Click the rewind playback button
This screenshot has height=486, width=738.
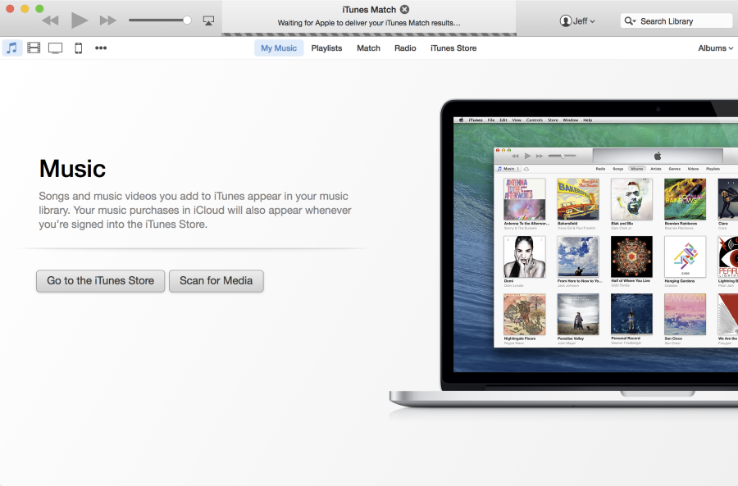click(x=50, y=20)
